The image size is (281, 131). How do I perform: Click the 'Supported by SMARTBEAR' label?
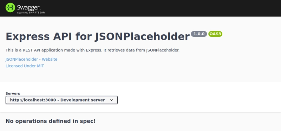(31, 13)
